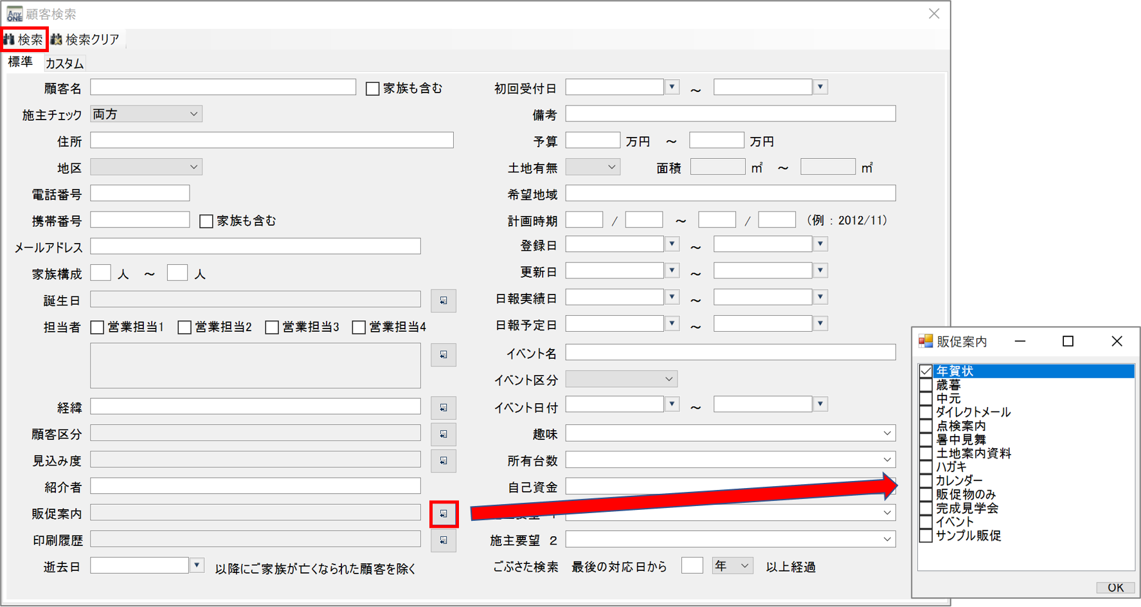Check 家族も含む next to 顧客名
The width and height of the screenshot is (1141, 607).
click(x=372, y=89)
